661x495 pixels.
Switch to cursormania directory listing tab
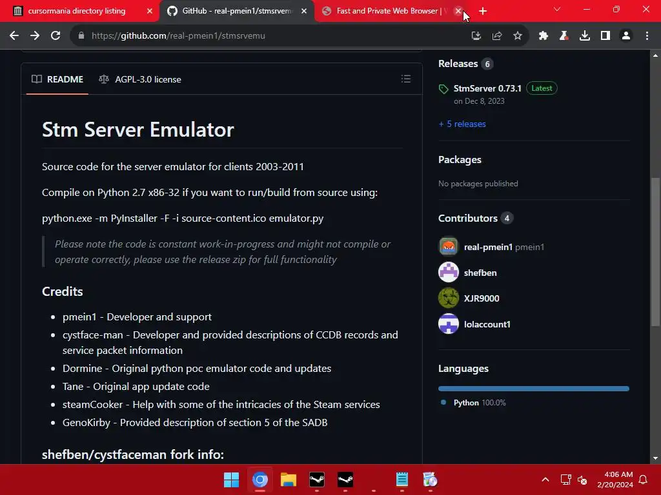(x=77, y=11)
